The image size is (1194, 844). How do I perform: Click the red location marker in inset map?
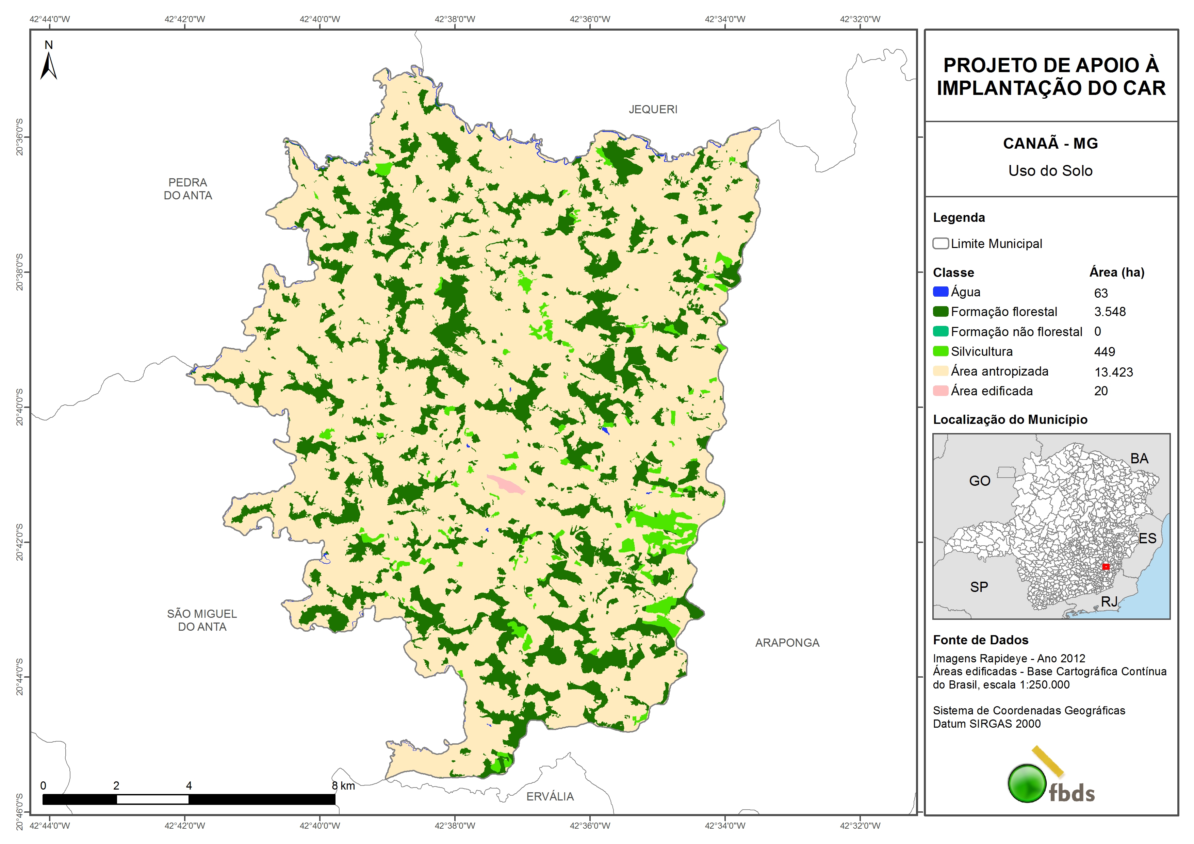click(x=1106, y=566)
